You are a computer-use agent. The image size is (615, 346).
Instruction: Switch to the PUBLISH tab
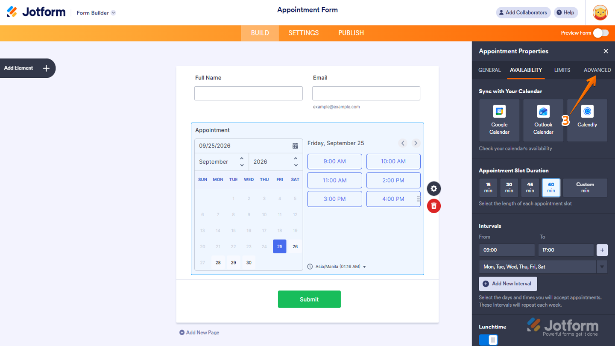(351, 33)
